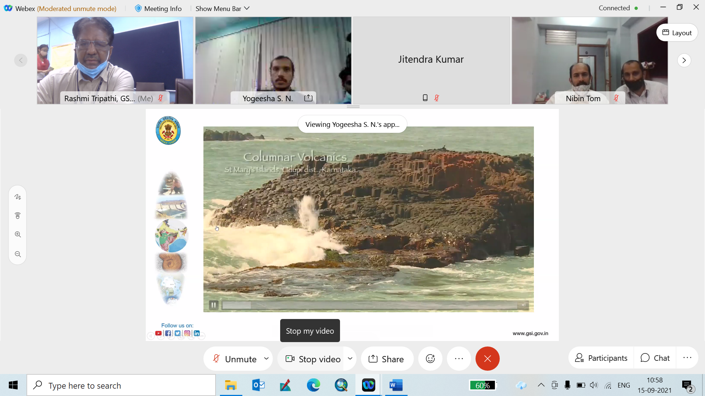Open the Chat panel

tap(655, 358)
